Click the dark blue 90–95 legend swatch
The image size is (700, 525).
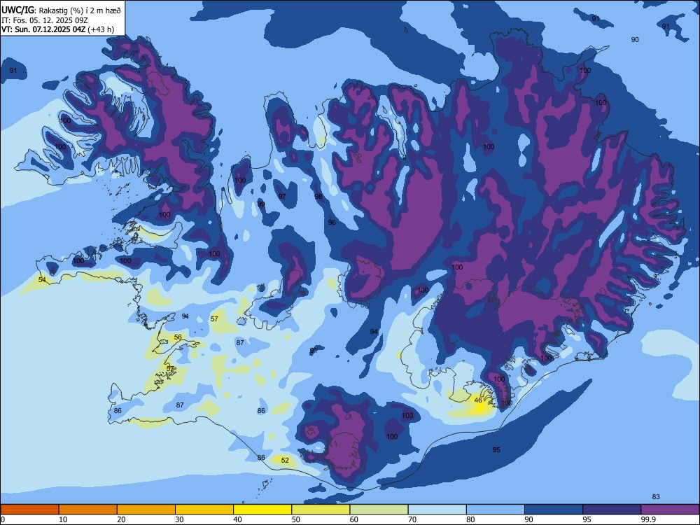pos(554,510)
